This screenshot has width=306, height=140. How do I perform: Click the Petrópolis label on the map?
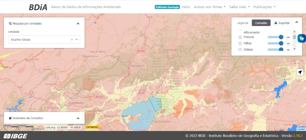[x=138, y=66]
